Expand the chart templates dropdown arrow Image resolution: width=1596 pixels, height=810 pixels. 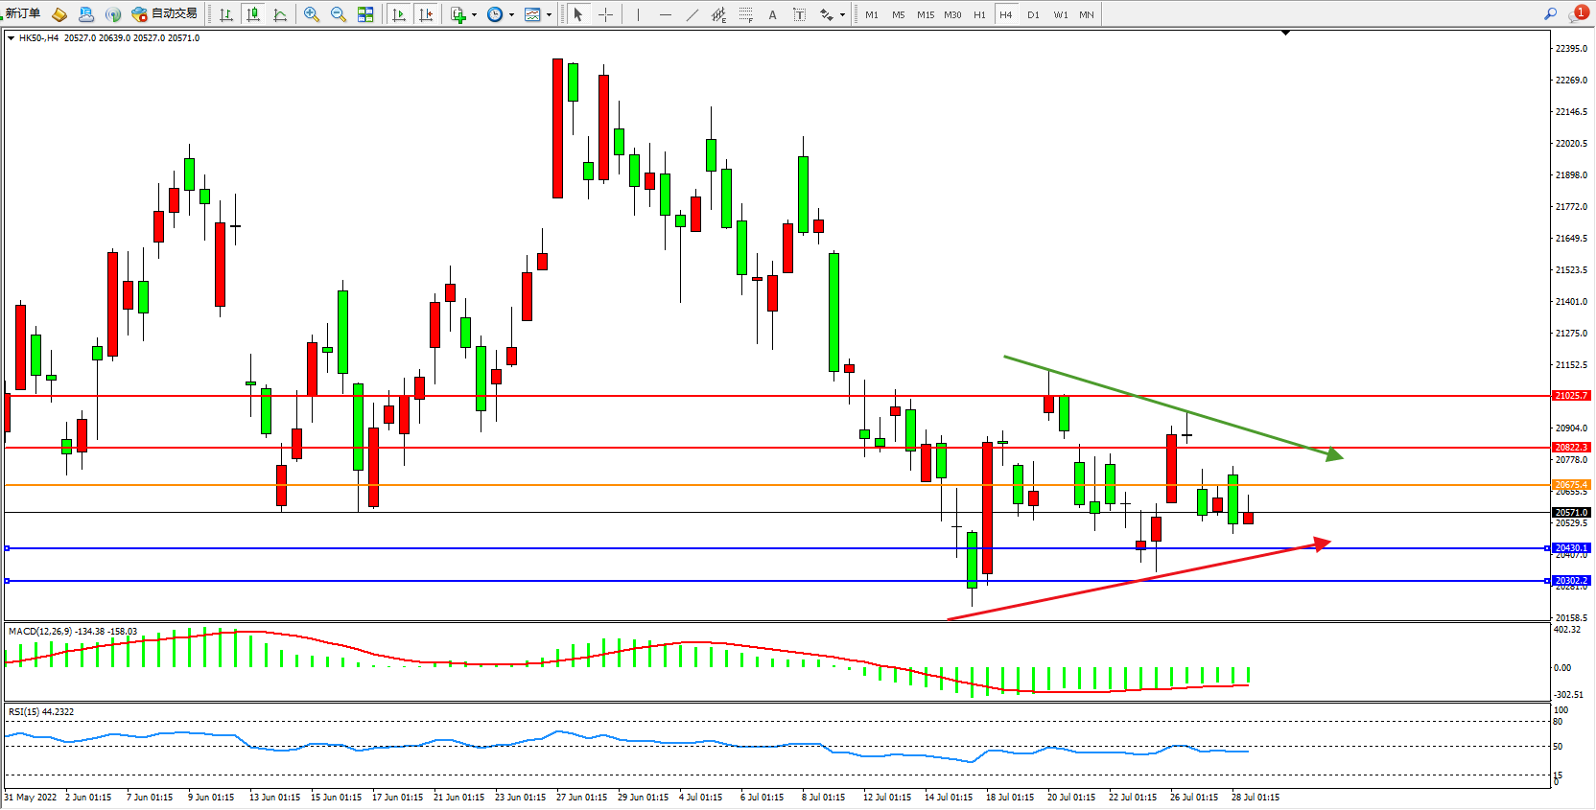pyautogui.click(x=549, y=14)
